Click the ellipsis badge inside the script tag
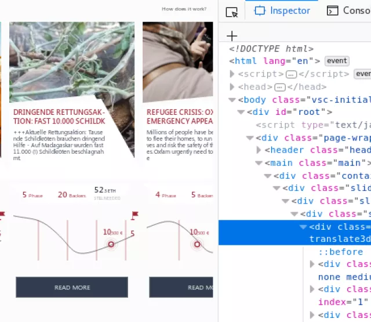 click(292, 74)
